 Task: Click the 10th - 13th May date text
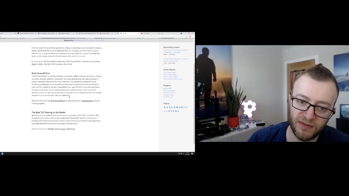[x=169, y=54]
